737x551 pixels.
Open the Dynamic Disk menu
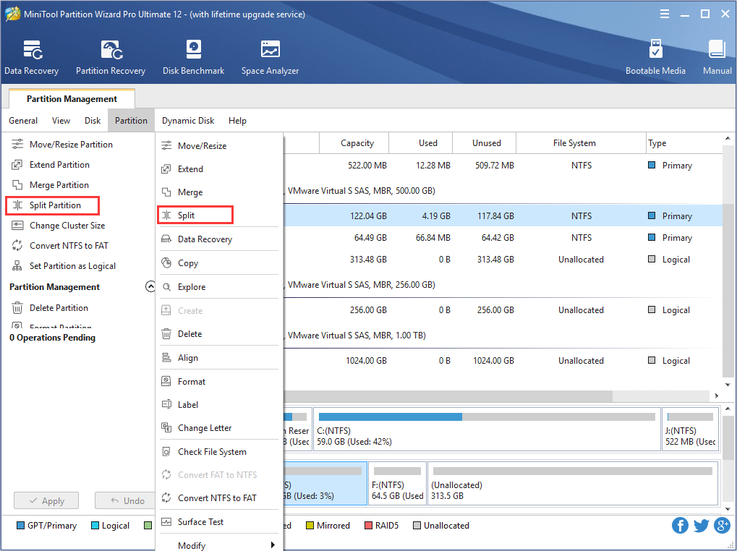pyautogui.click(x=188, y=120)
